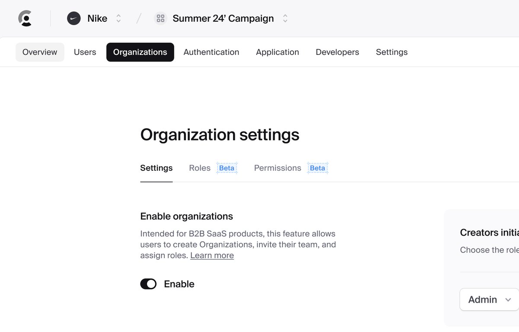This screenshot has width=519, height=332.
Task: Follow the Learn more link
Action: [212, 255]
